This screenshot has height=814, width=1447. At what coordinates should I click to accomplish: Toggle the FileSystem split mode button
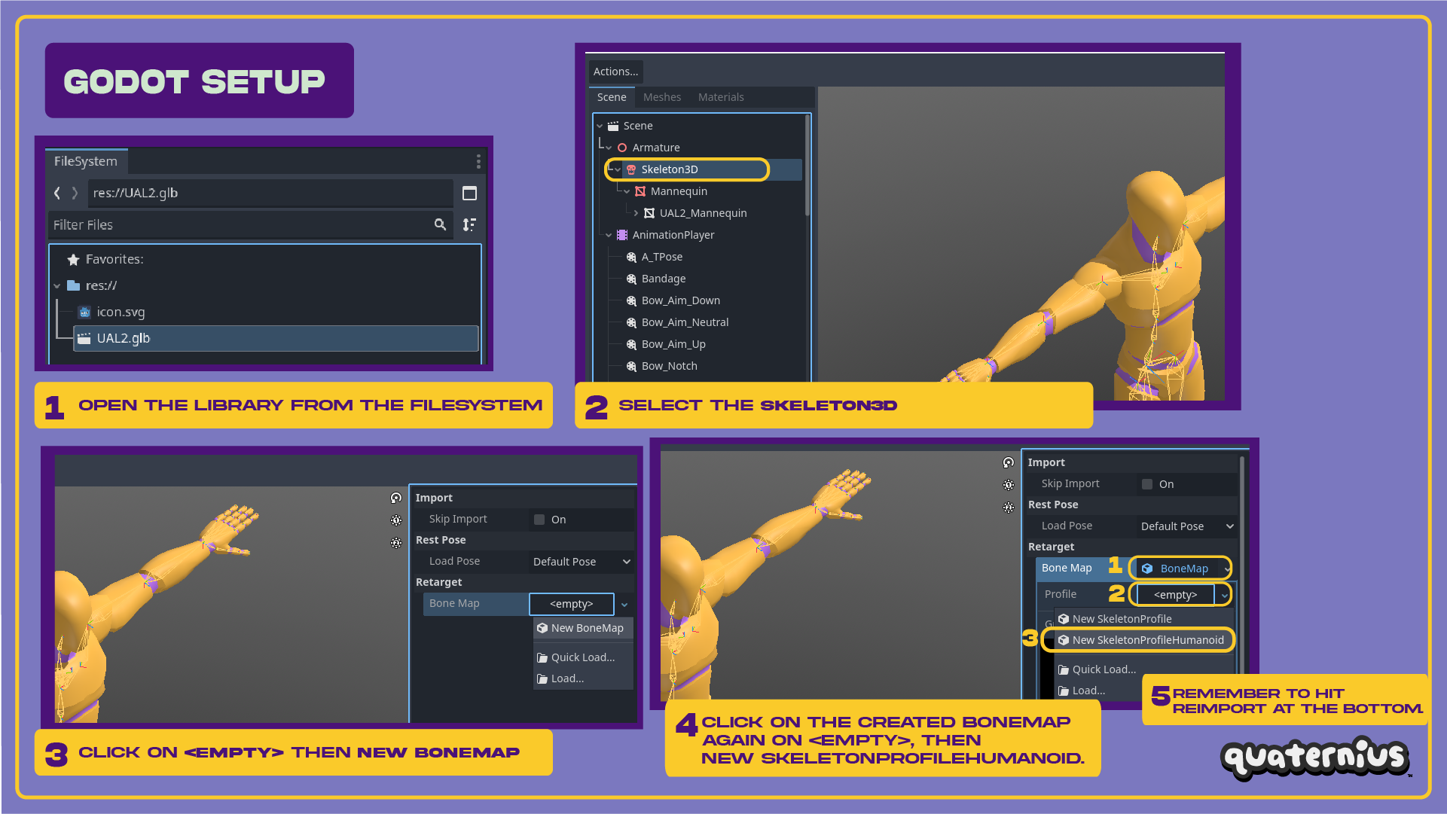469,194
